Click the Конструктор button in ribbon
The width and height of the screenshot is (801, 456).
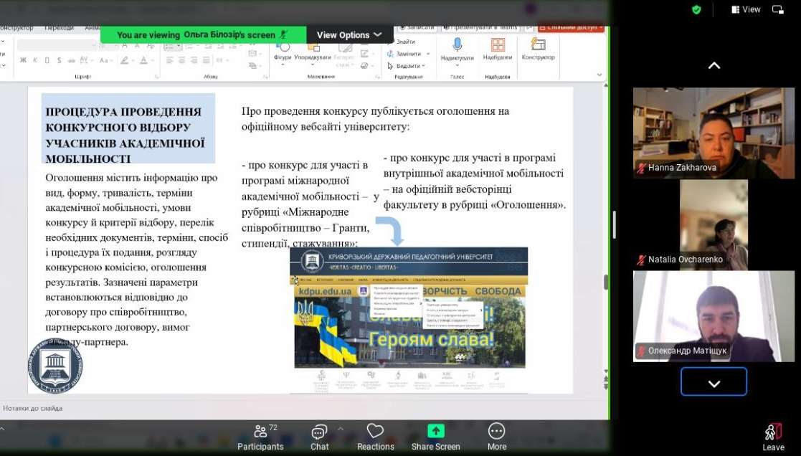538,48
